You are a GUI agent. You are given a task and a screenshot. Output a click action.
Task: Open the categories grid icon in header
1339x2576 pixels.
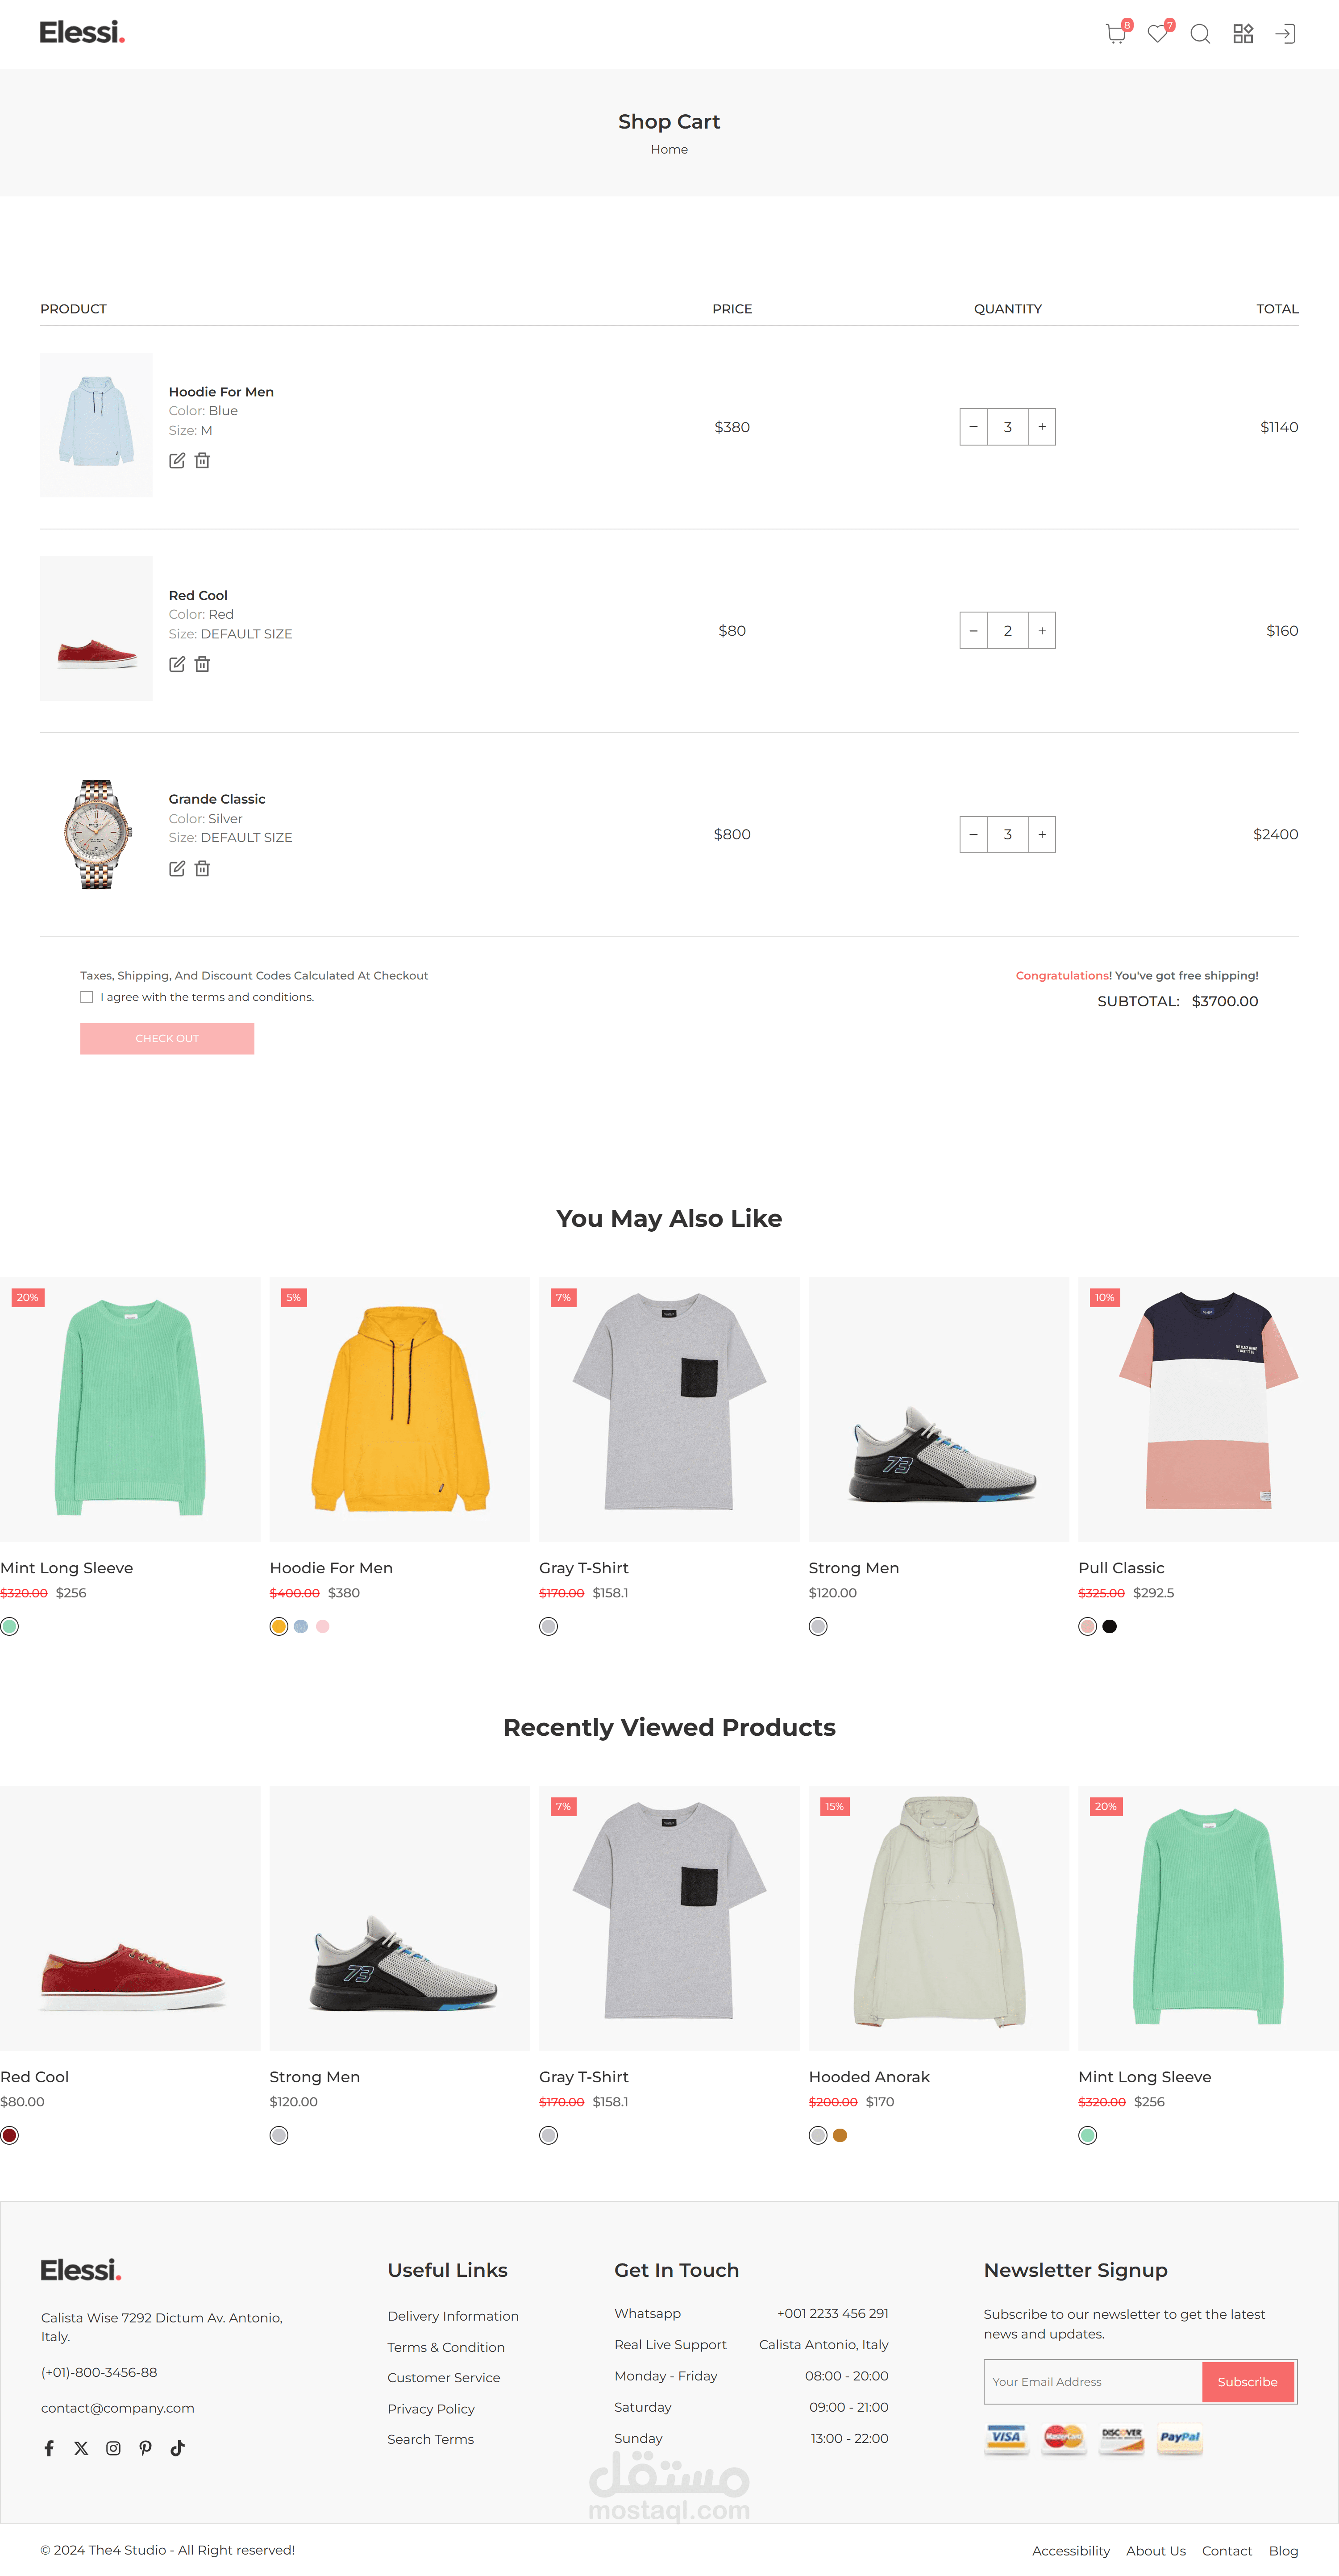pyautogui.click(x=1243, y=34)
